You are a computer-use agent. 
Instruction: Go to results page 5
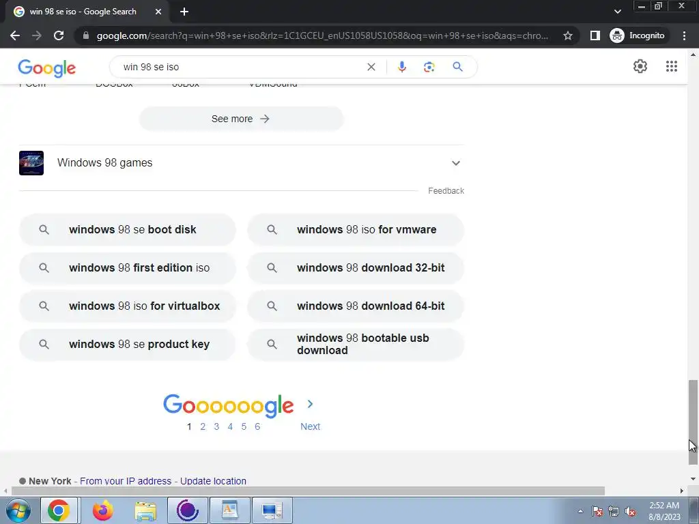(244, 426)
